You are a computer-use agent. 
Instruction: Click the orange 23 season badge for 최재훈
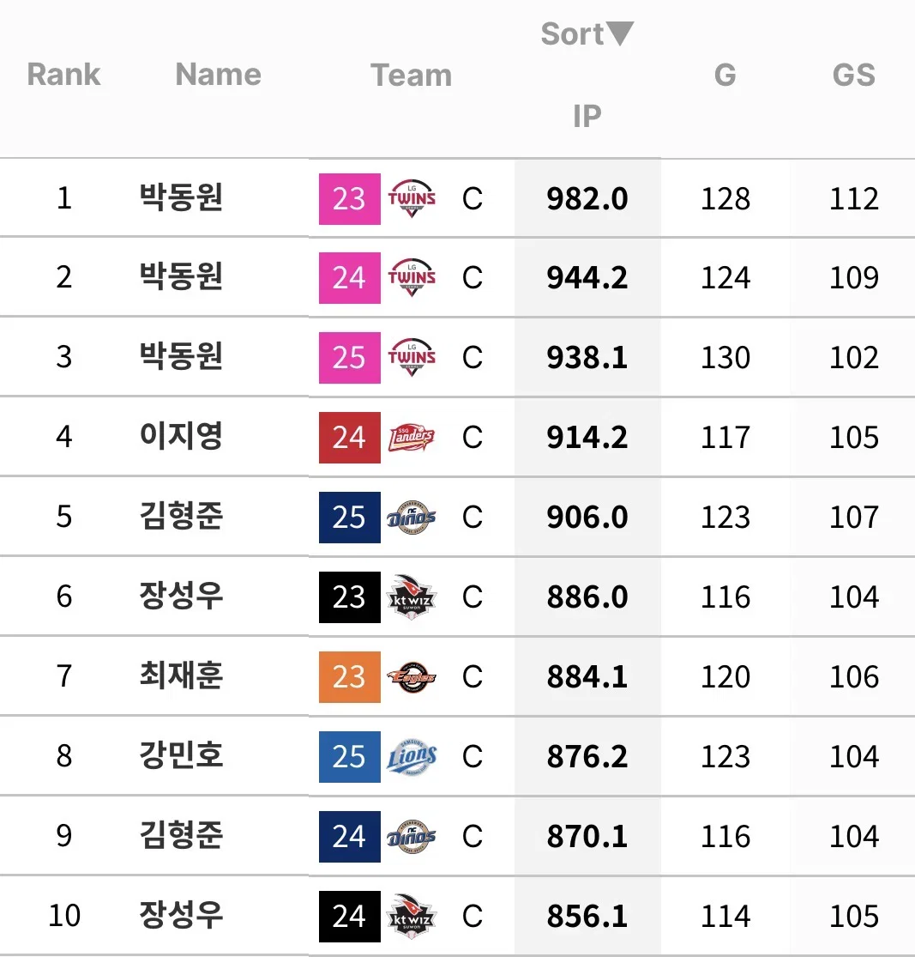pyautogui.click(x=350, y=677)
